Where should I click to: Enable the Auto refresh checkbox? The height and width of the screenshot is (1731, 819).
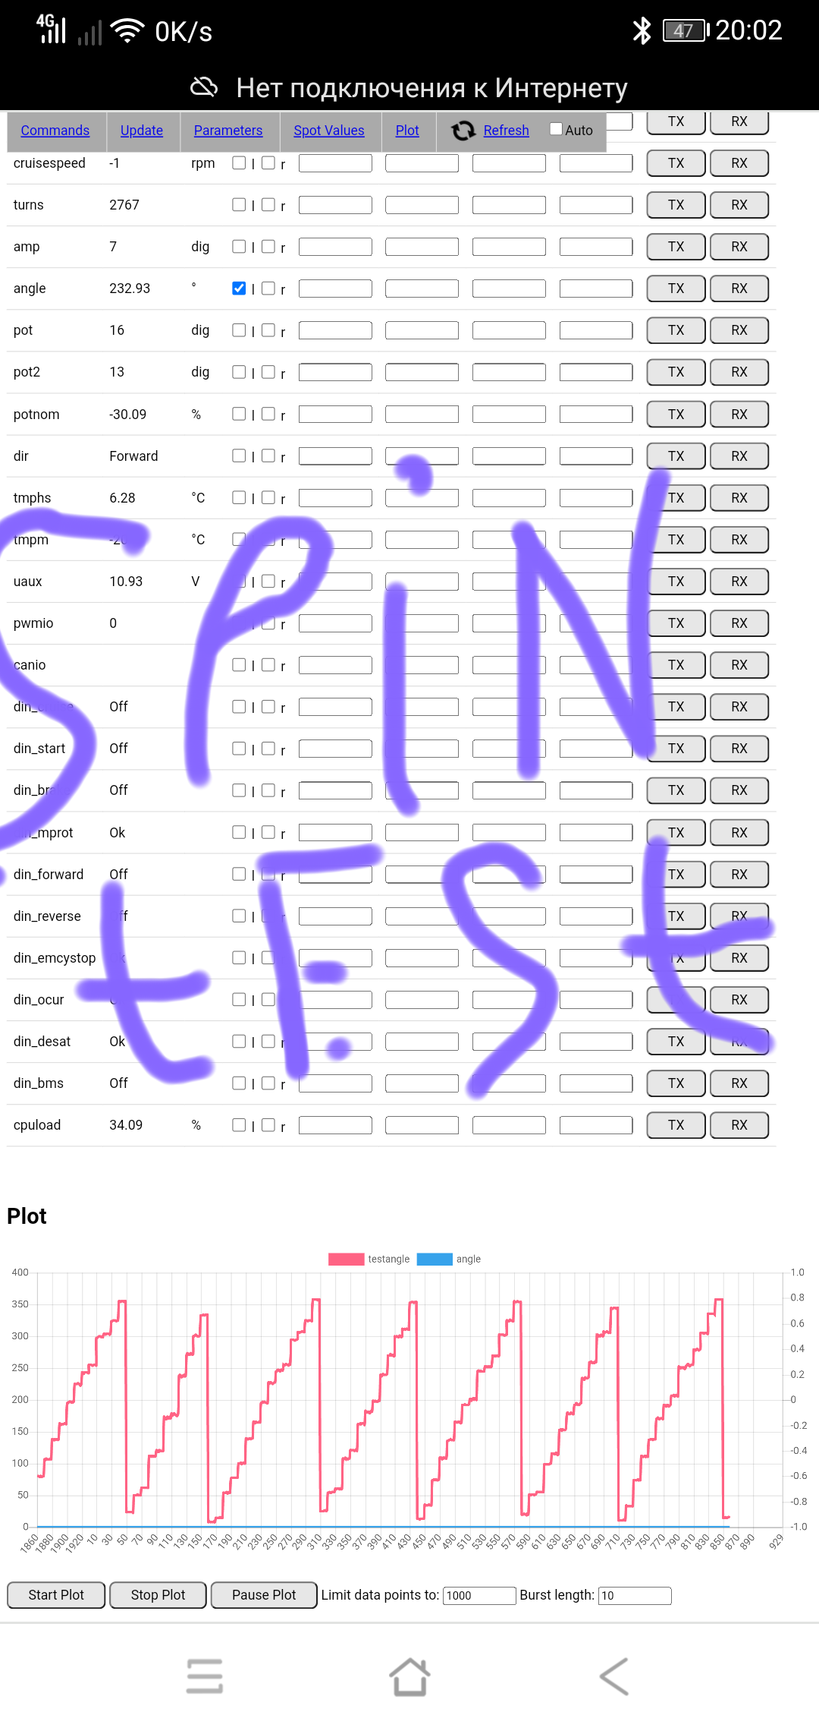[556, 129]
